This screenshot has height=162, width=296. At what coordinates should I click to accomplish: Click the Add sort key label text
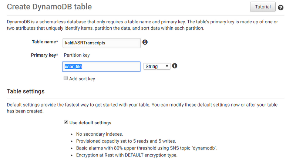(82, 79)
